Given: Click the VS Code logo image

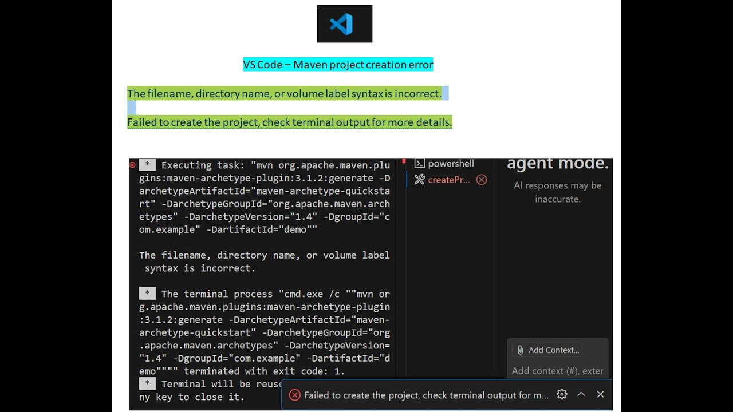Looking at the screenshot, I should coord(345,23).
